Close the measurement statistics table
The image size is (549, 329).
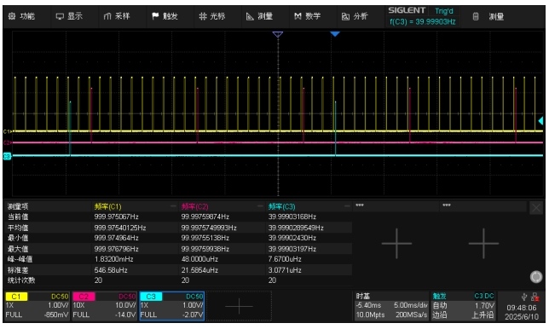click(536, 208)
